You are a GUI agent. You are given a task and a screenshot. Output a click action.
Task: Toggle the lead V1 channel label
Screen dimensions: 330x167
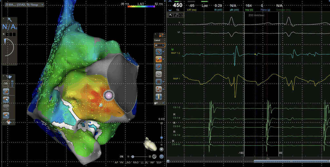point(178,32)
